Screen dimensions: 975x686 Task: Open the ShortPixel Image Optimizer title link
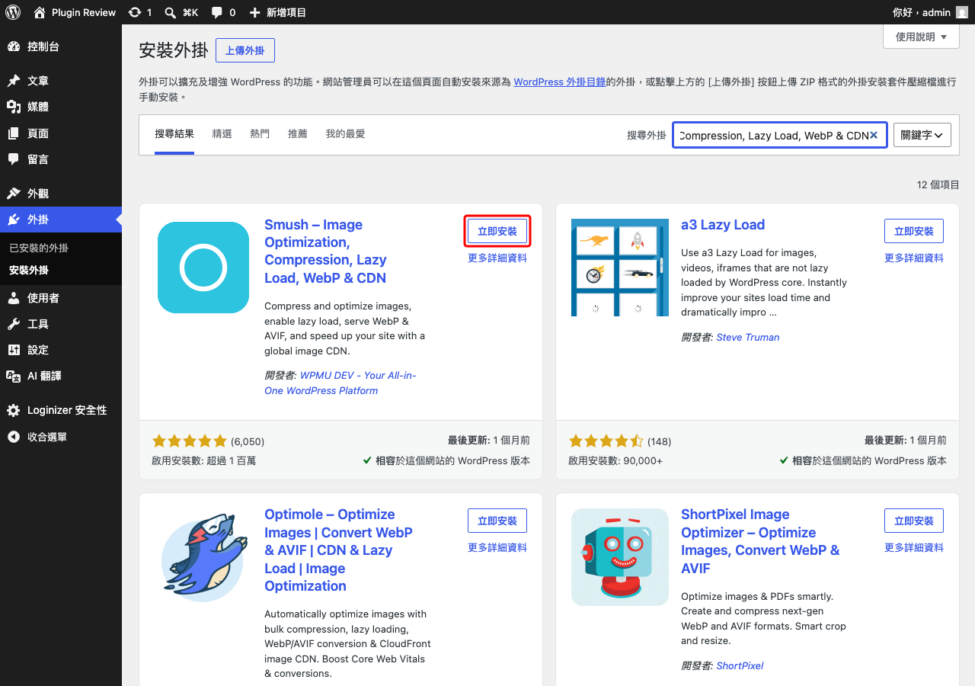(760, 541)
